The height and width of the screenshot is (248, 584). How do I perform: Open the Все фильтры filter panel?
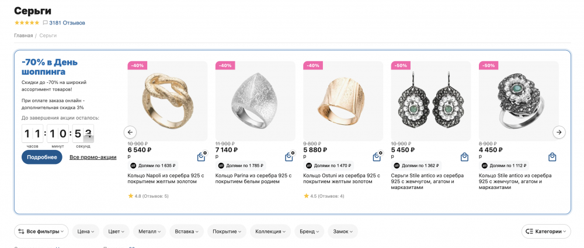(x=41, y=232)
